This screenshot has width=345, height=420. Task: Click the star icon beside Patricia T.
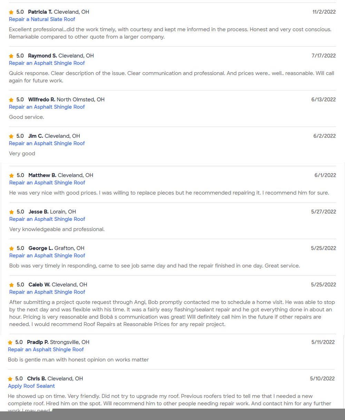tap(11, 12)
